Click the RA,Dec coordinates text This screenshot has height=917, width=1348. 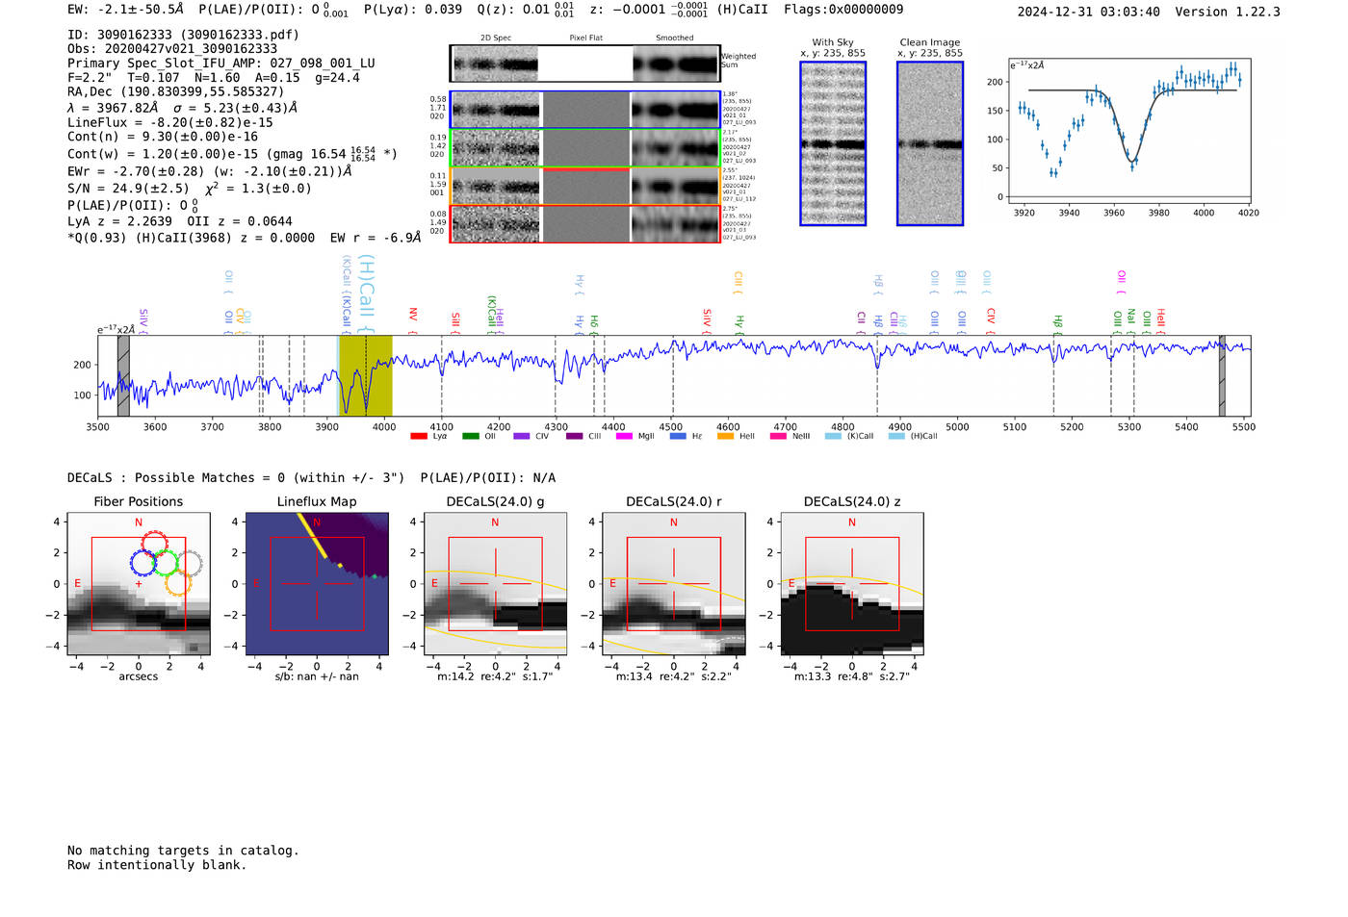(175, 91)
